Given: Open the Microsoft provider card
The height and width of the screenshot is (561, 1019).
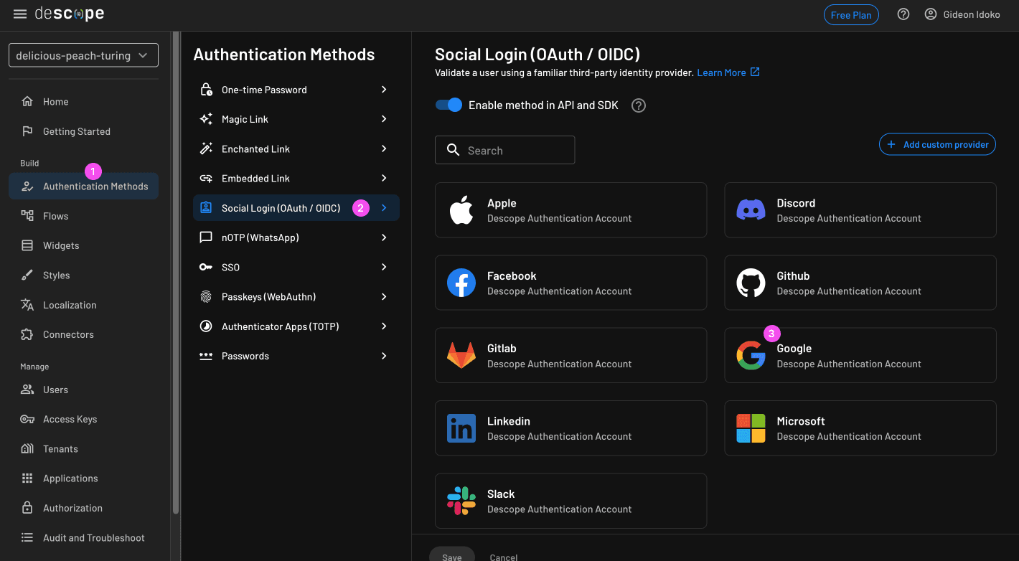Looking at the screenshot, I should pyautogui.click(x=860, y=428).
